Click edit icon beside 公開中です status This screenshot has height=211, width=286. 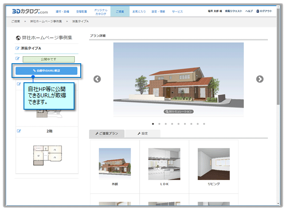(17, 58)
